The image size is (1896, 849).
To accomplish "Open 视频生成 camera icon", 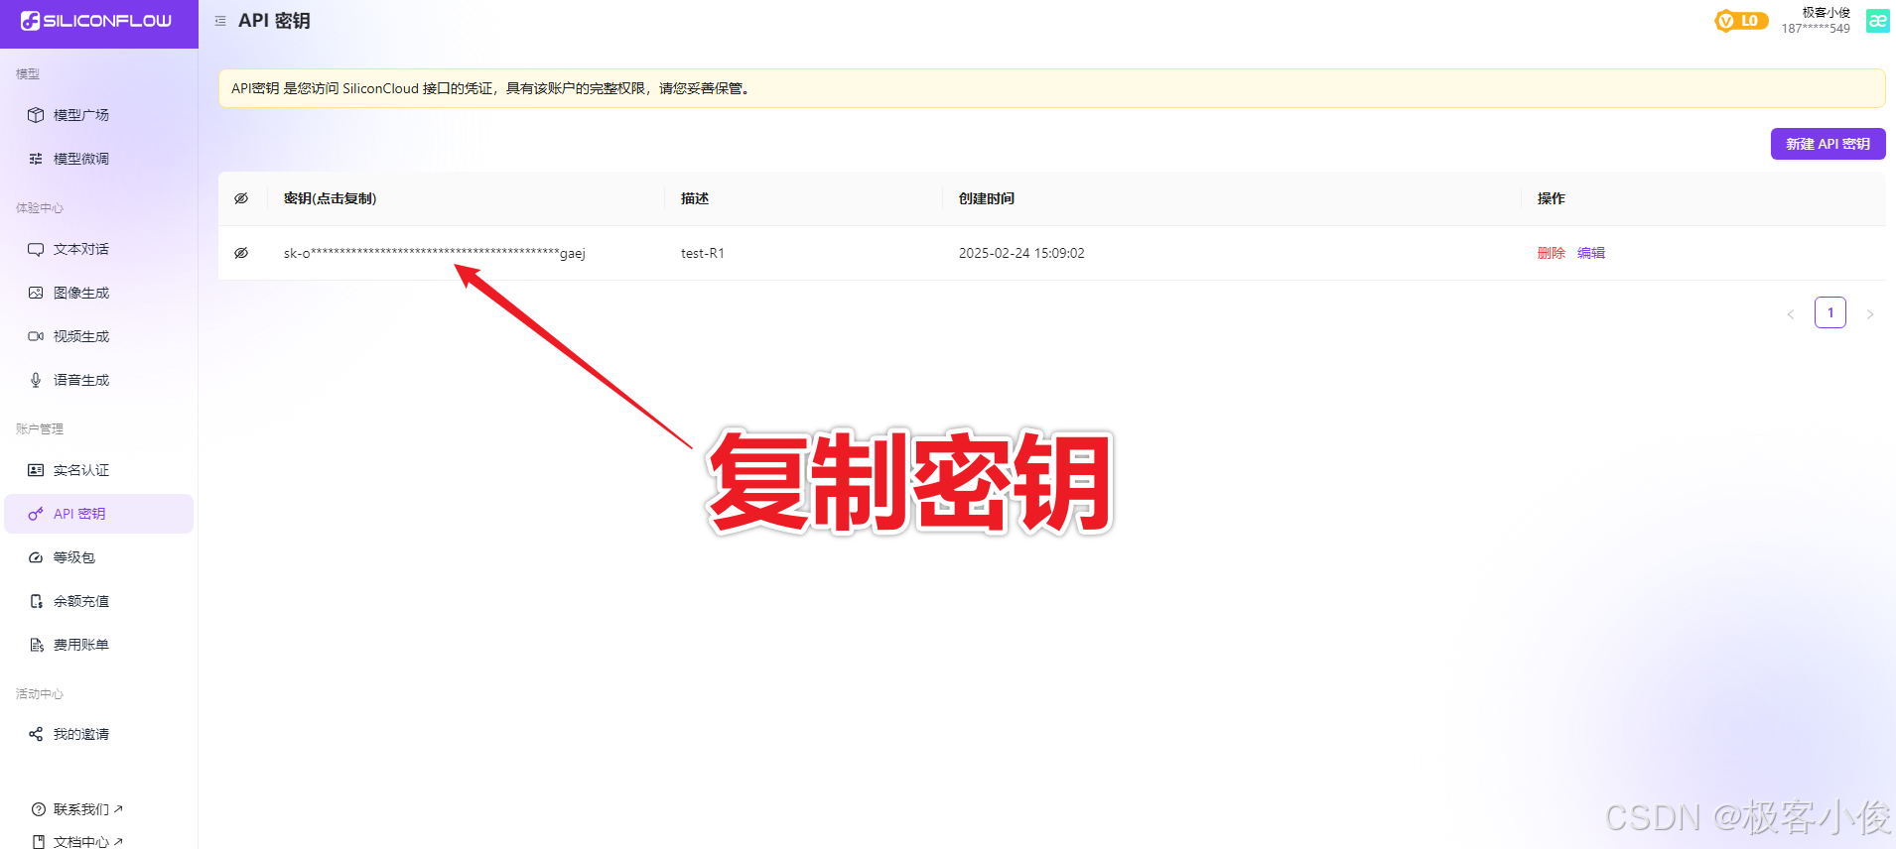I will (36, 336).
